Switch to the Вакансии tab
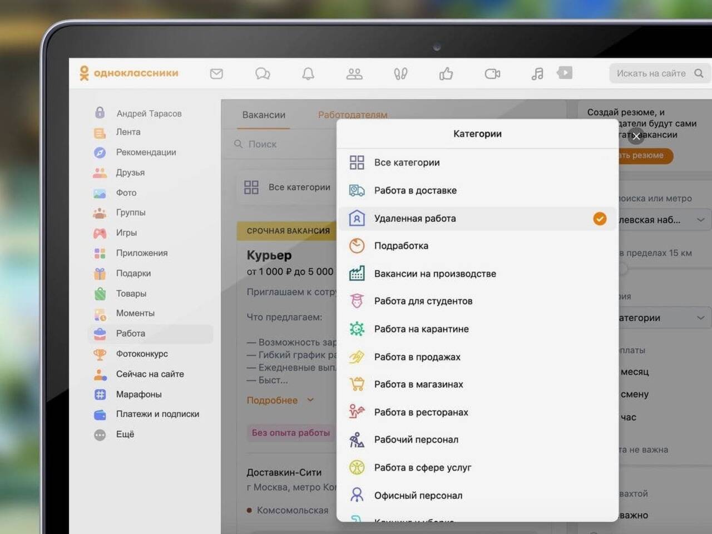The image size is (712, 534). tap(264, 115)
